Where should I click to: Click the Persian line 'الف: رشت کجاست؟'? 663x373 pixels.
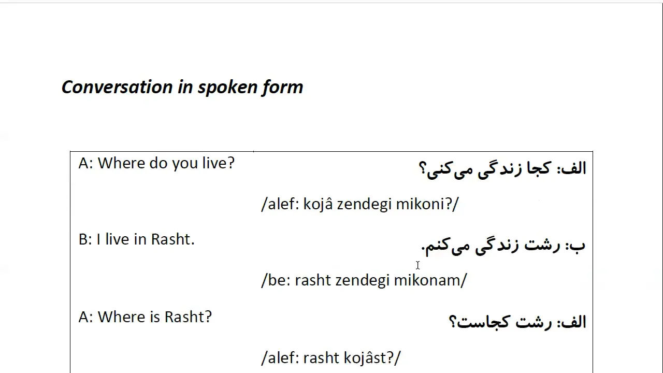[517, 322]
